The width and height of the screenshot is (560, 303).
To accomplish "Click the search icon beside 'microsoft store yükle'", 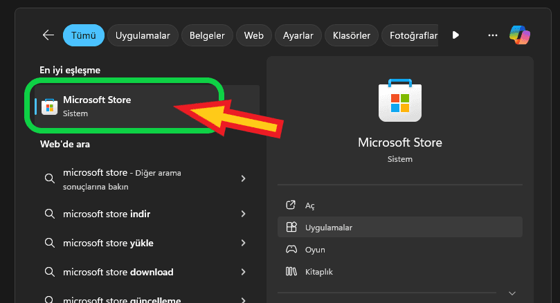I will tap(50, 243).
